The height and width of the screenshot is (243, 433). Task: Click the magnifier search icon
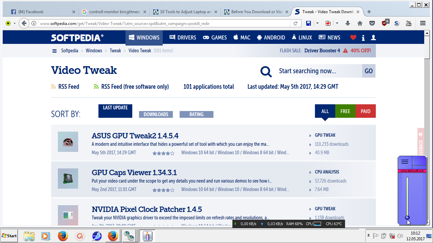[x=266, y=71]
